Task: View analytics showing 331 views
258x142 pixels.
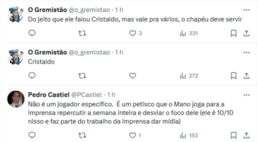Action: [x=188, y=33]
